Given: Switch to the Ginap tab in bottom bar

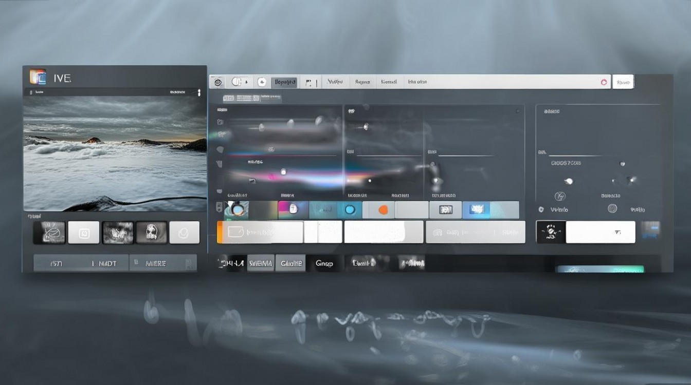Looking at the screenshot, I should (324, 263).
